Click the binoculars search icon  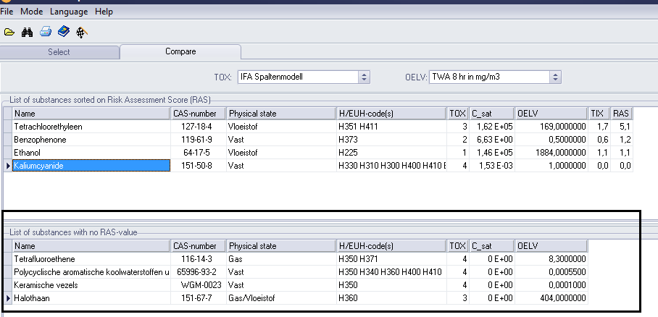(x=28, y=32)
